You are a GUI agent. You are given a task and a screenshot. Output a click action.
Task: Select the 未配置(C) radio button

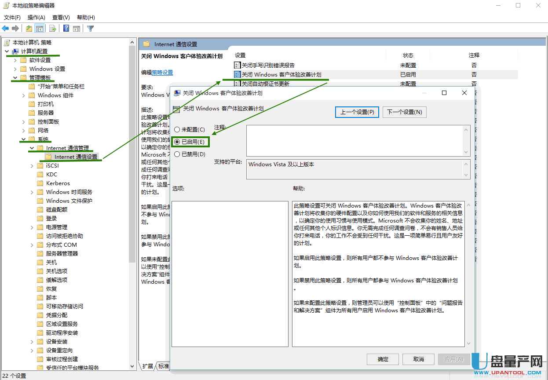[177, 130]
